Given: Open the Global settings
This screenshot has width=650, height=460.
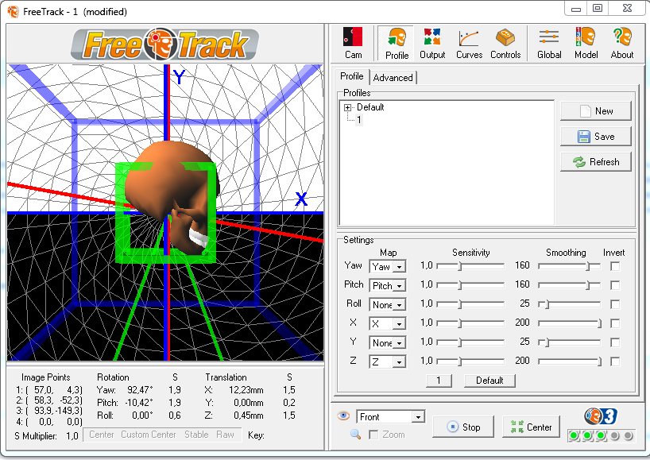Looking at the screenshot, I should coord(549,43).
